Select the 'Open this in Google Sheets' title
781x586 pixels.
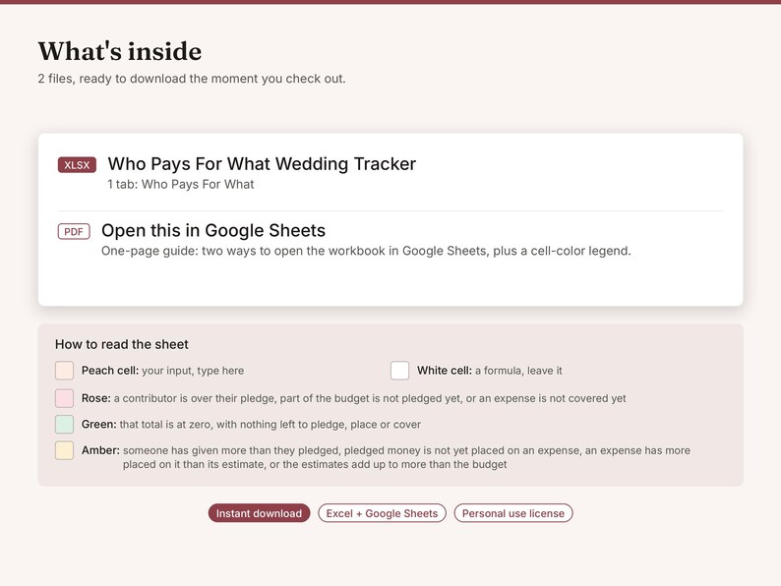[213, 230]
